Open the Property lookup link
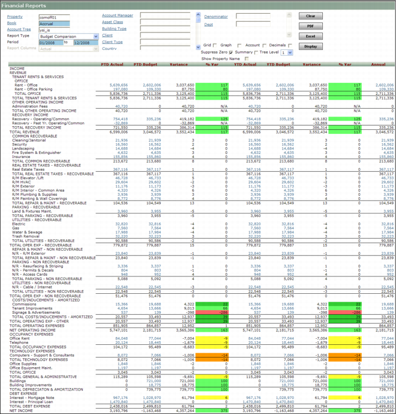Screen dimensions: 396x414 [x=14, y=17]
